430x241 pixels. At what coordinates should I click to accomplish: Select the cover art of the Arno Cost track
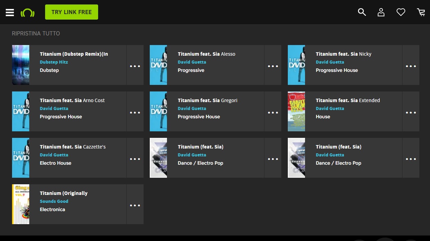pyautogui.click(x=21, y=111)
